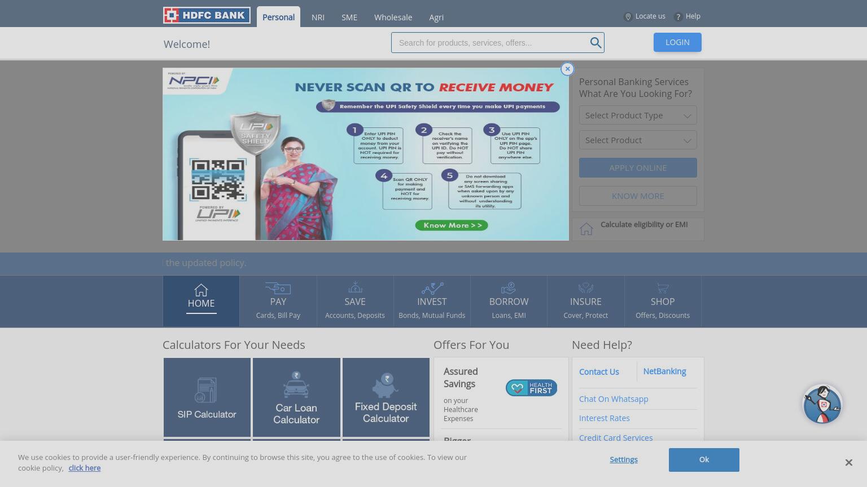Expand the Select Product Type dropdown
Screen dimensions: 867x487
[x=638, y=115]
